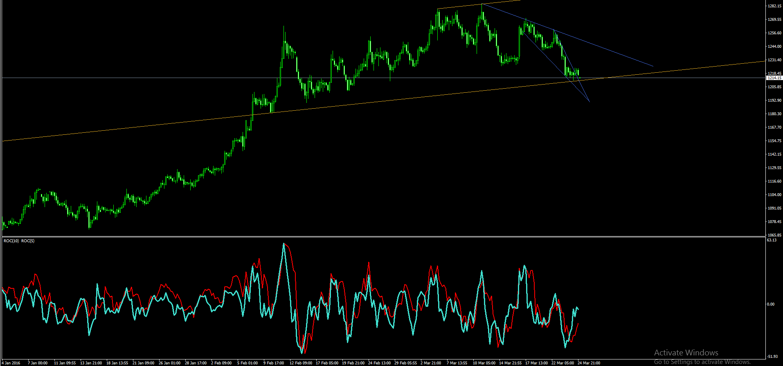The image size is (783, 366).
Task: Click the 5 Feb 01:00 date label
Action: (248, 363)
